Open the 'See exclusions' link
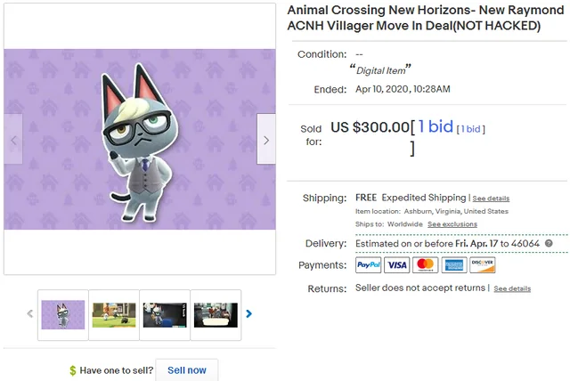 [452, 224]
